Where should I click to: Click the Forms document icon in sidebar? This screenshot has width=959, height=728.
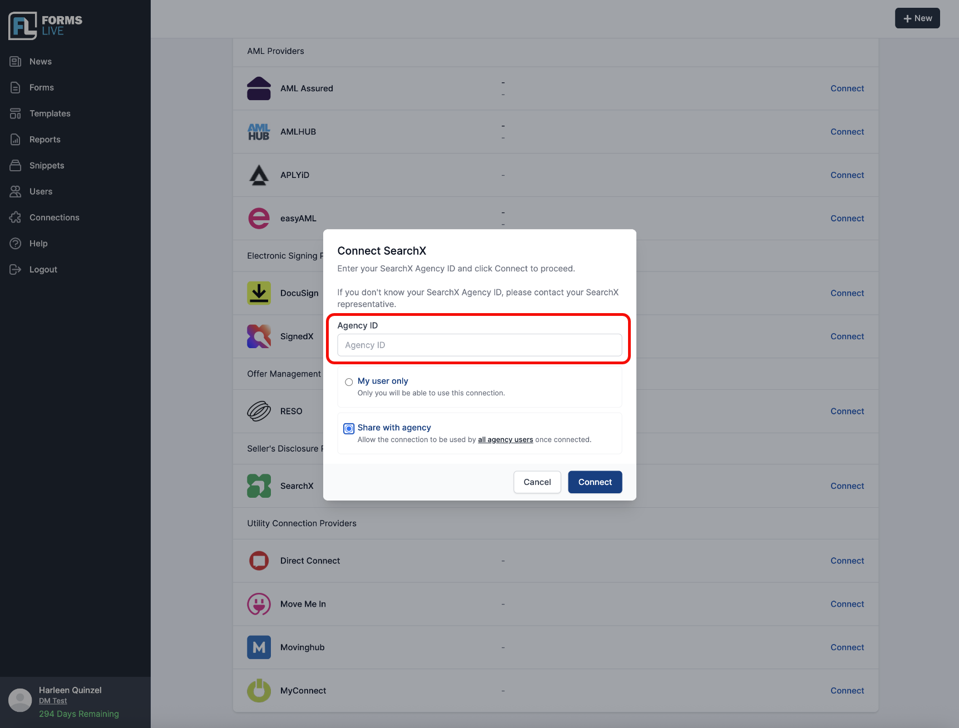coord(16,88)
